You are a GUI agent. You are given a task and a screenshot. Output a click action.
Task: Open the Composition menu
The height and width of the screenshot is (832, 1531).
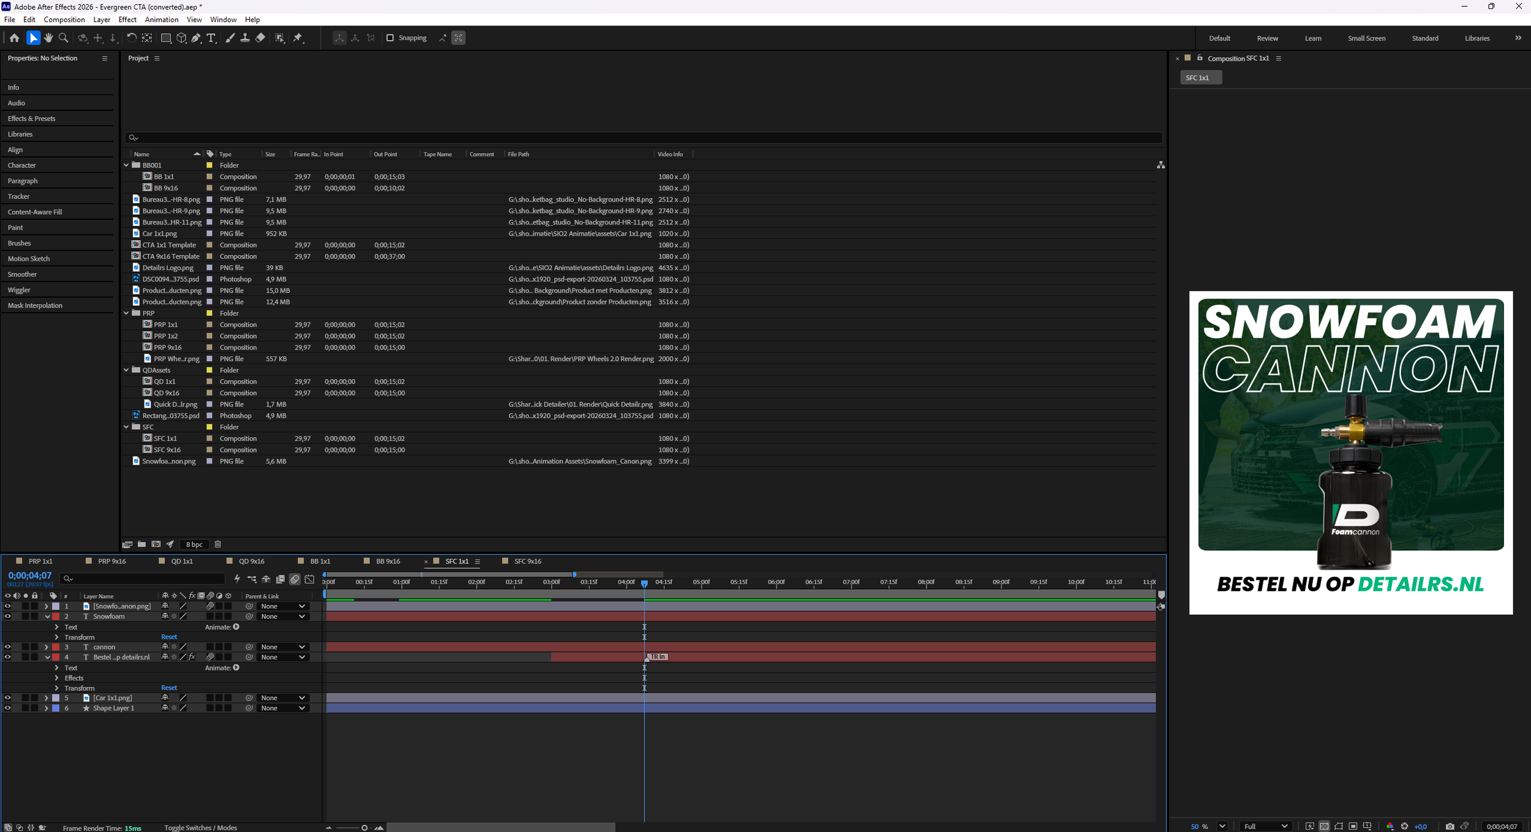coord(64,20)
